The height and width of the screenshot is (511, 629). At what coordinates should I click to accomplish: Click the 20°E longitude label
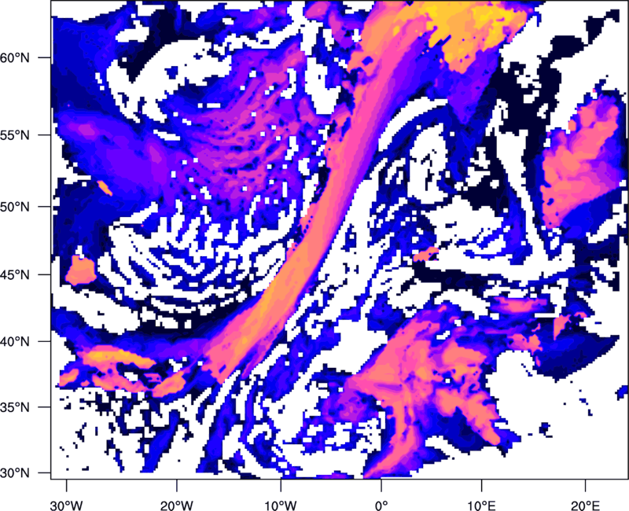coord(585,505)
